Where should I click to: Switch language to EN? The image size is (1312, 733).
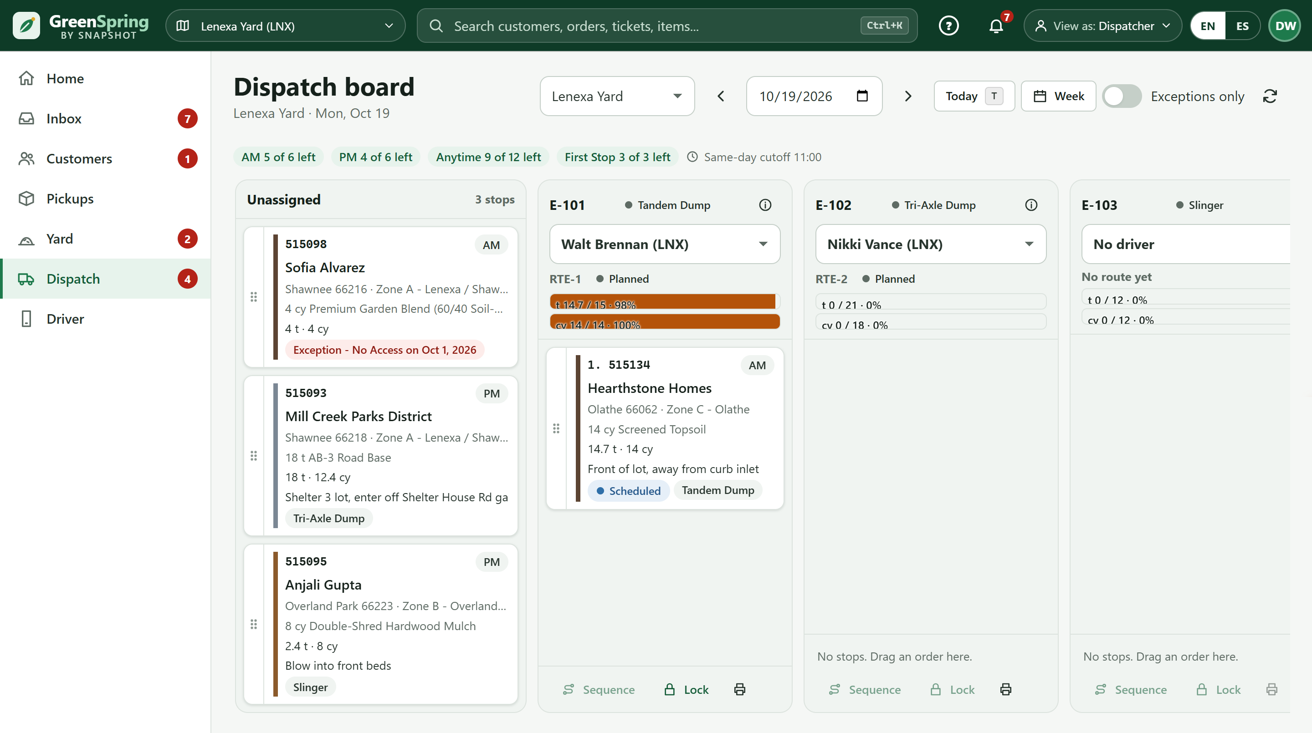pos(1208,25)
